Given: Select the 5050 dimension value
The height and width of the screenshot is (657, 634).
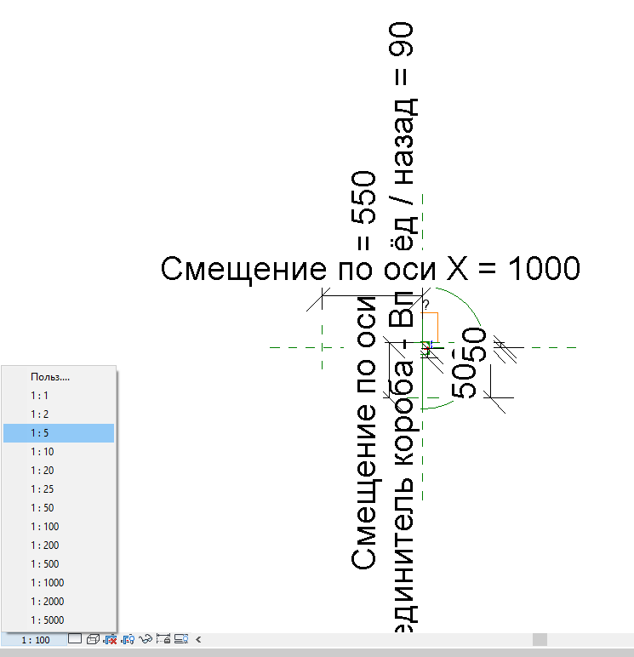Looking at the screenshot, I should pyautogui.click(x=469, y=363).
